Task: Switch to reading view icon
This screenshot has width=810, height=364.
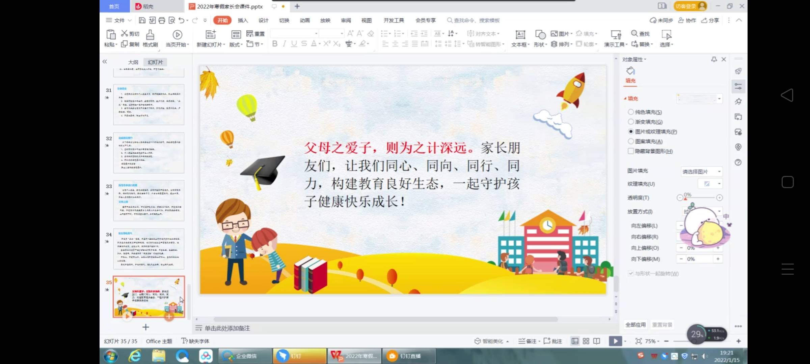Action: click(x=597, y=341)
